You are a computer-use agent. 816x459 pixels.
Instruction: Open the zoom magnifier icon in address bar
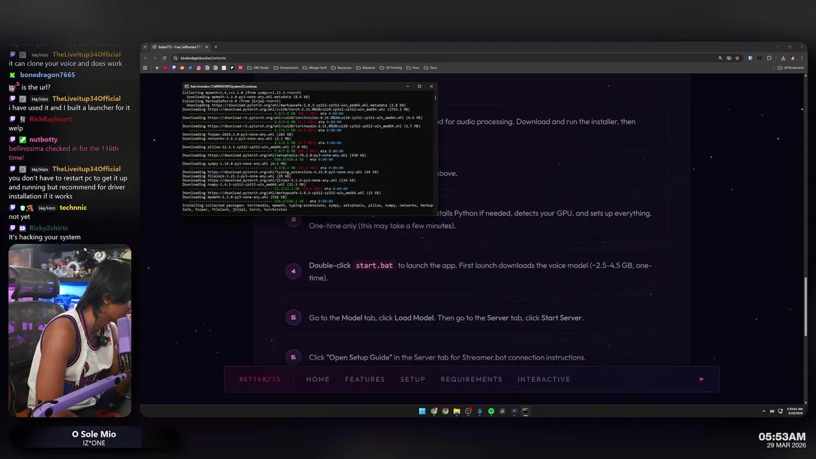pos(720,58)
